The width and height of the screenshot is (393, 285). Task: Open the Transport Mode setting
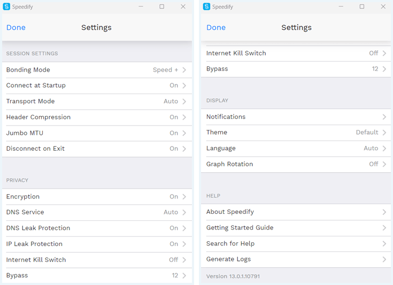[x=97, y=101]
